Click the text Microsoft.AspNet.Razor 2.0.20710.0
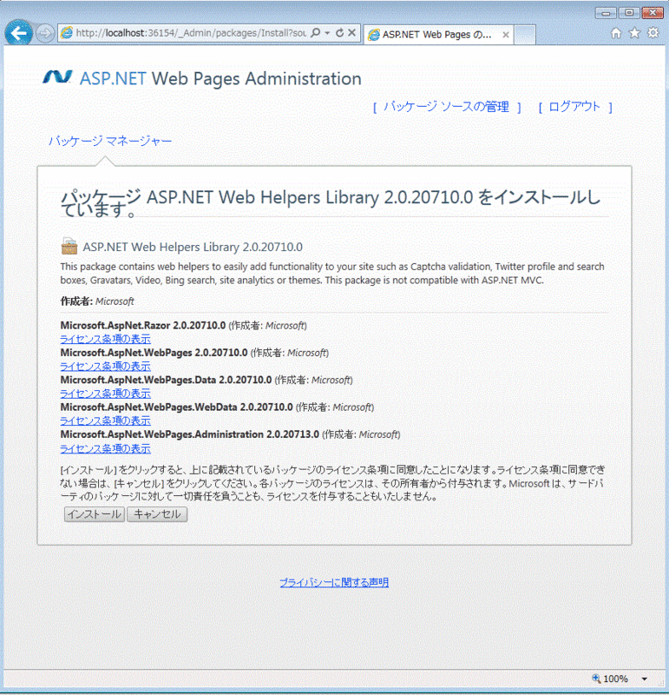Viewport: 669px width, 695px height. pos(143,325)
